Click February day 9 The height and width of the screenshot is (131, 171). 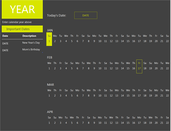94,68
